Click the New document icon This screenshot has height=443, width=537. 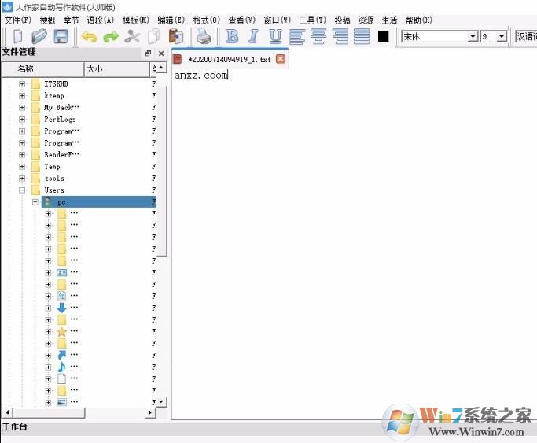click(x=18, y=36)
